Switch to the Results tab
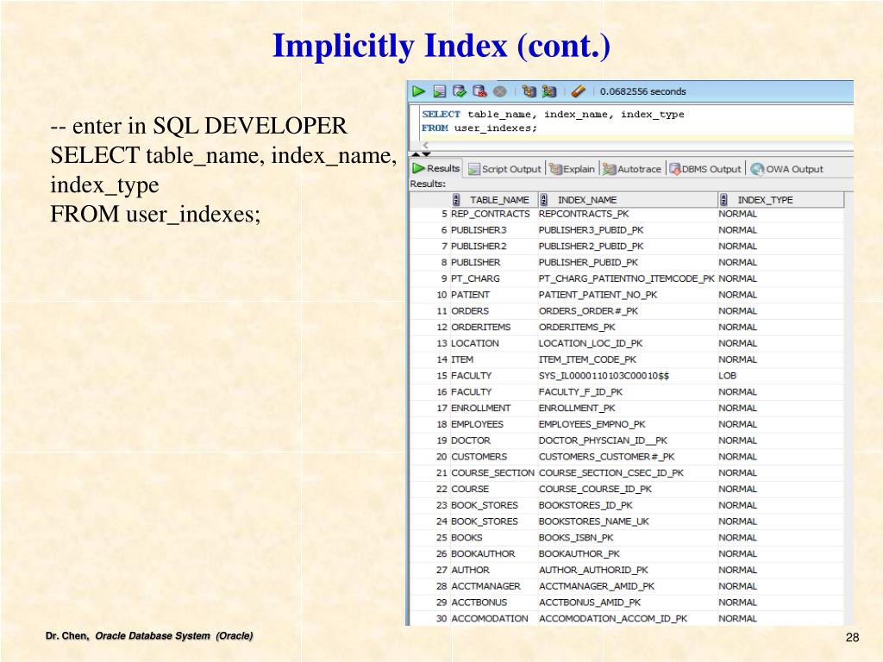The image size is (883, 662). [x=436, y=168]
